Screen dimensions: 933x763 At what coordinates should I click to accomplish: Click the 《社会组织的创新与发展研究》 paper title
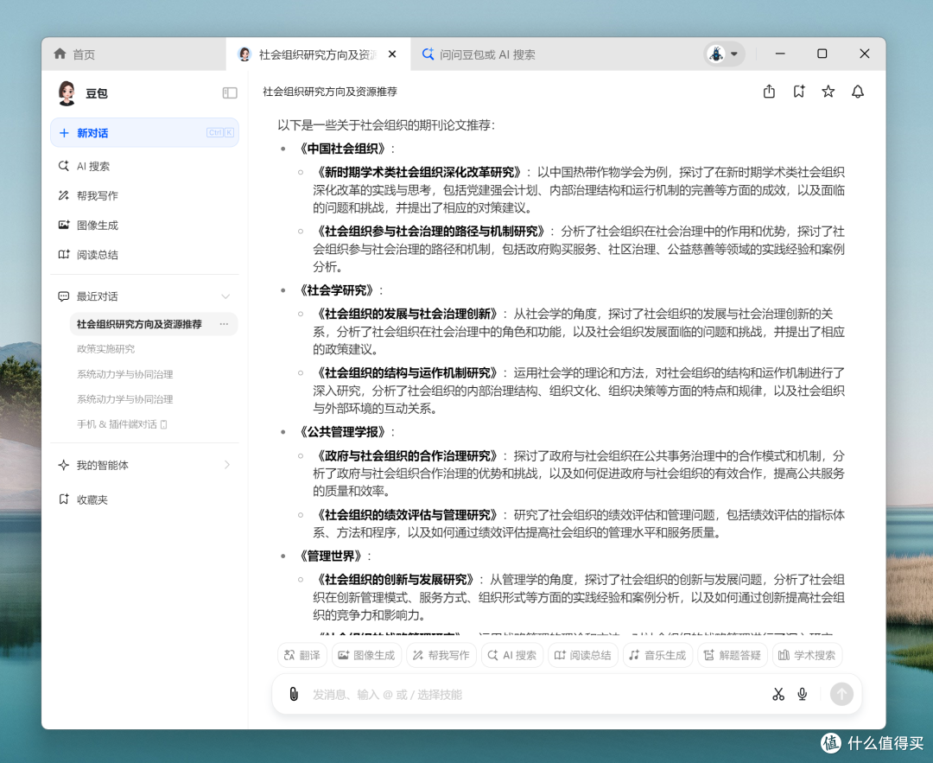point(396,580)
